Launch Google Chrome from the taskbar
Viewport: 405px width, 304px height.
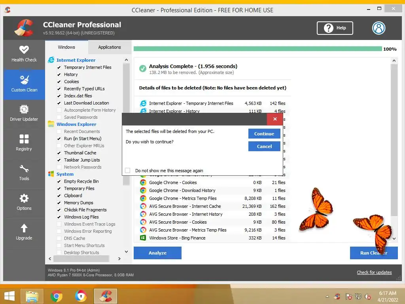point(56,296)
